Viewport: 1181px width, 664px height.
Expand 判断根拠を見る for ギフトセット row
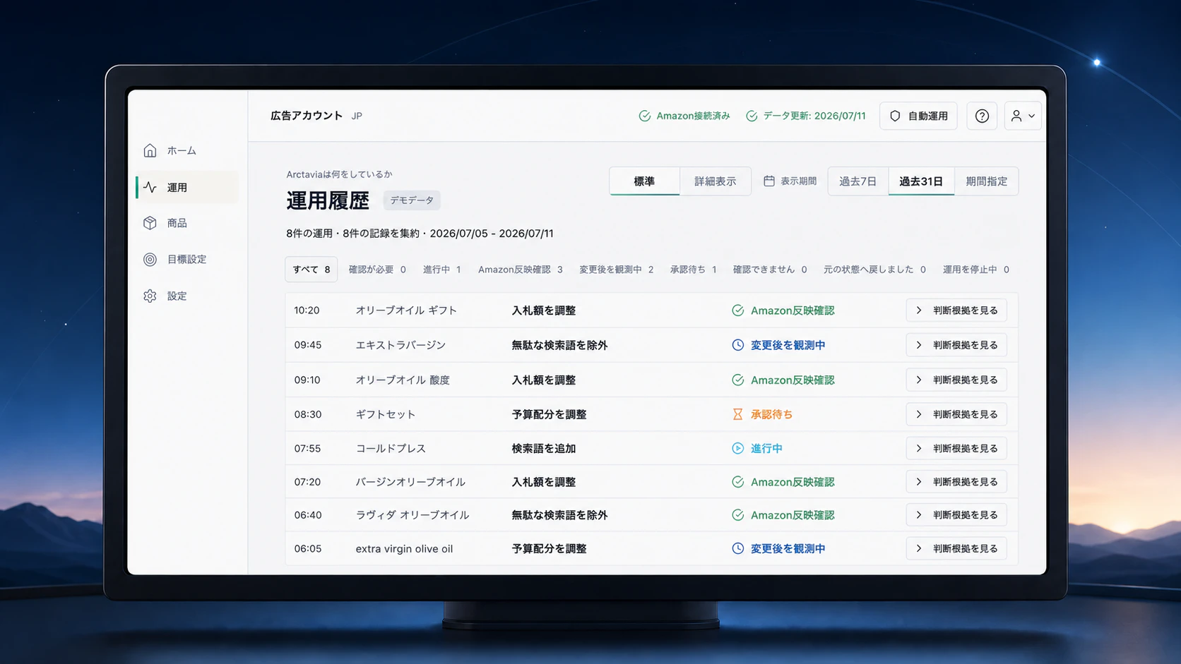pos(956,414)
